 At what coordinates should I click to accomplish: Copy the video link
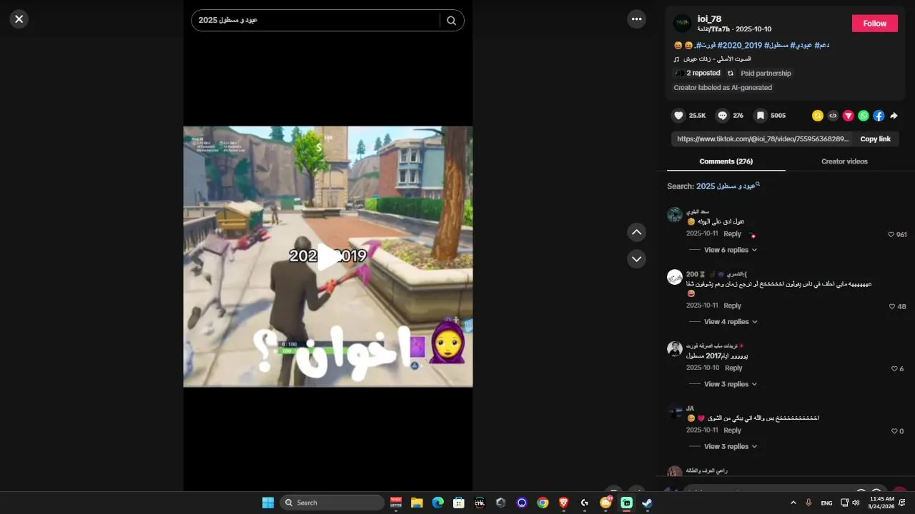tap(875, 139)
